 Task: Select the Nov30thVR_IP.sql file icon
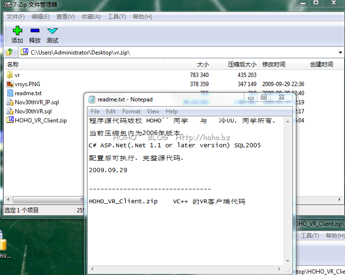pyautogui.click(x=10, y=102)
